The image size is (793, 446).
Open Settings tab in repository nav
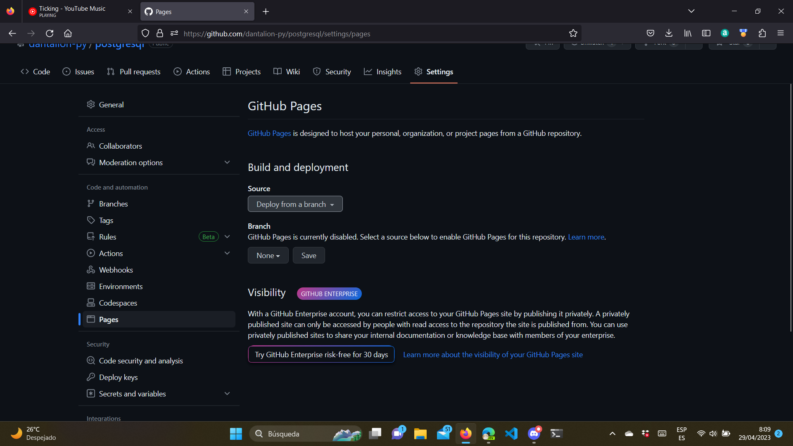[440, 71]
